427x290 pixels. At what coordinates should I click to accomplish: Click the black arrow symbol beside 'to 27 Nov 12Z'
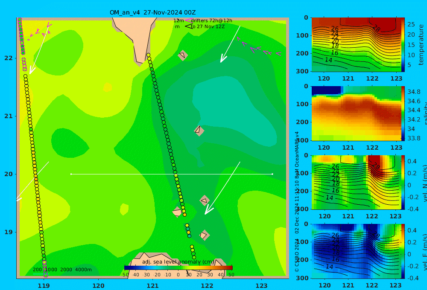point(189,26)
